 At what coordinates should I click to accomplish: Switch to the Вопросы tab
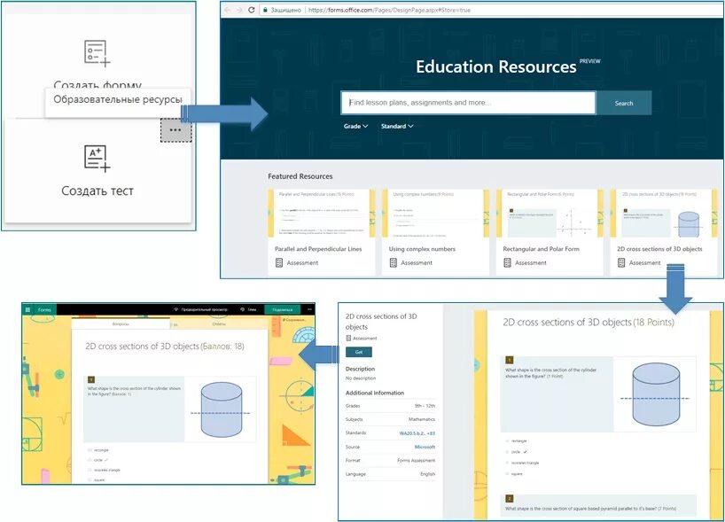pyautogui.click(x=121, y=324)
